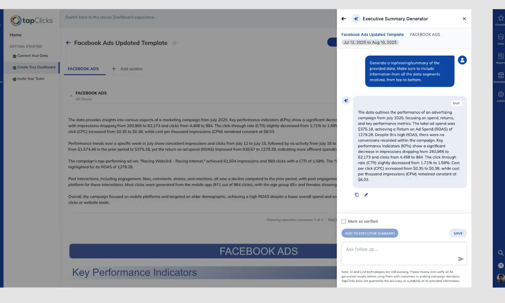Click the Save button

pyautogui.click(x=458, y=233)
